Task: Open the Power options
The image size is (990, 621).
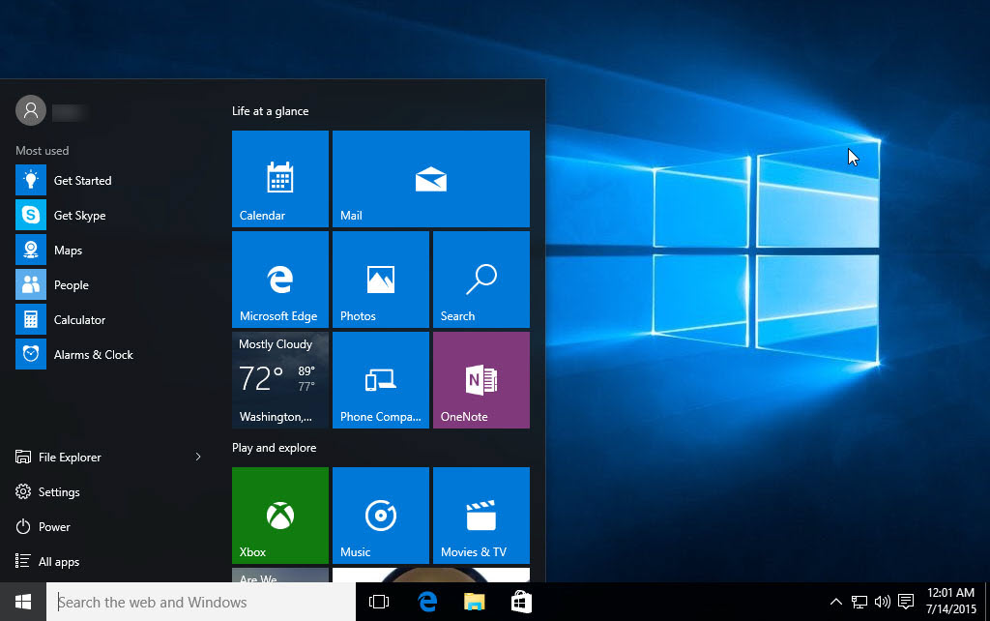Action: pyautogui.click(x=53, y=526)
